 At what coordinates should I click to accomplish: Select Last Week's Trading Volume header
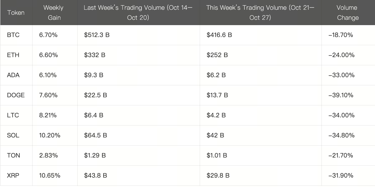point(138,13)
